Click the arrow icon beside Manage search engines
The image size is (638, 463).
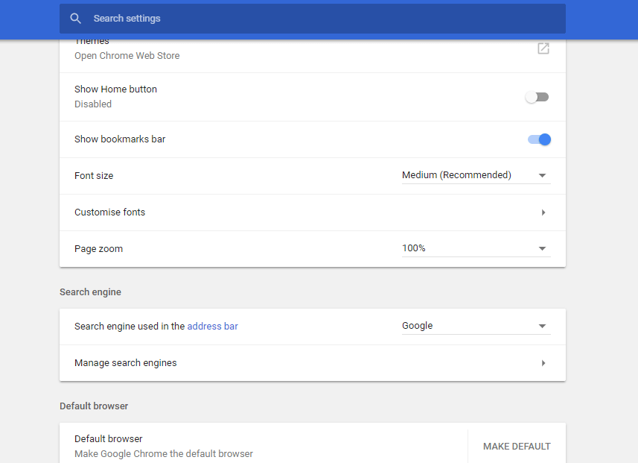(x=543, y=363)
